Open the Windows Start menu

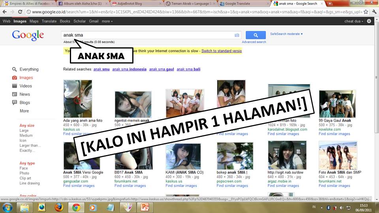click(x=7, y=208)
